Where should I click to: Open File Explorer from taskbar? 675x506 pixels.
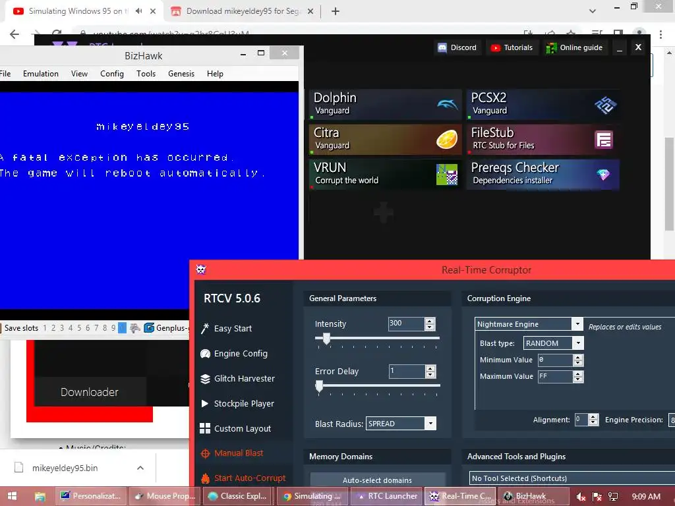[x=40, y=496]
